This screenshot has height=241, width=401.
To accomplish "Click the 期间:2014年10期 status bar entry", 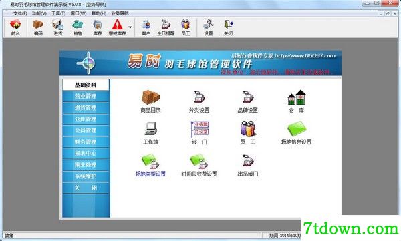I will [x=285, y=236].
